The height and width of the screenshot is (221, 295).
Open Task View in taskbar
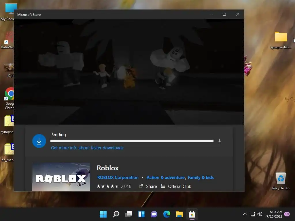tap(129, 214)
